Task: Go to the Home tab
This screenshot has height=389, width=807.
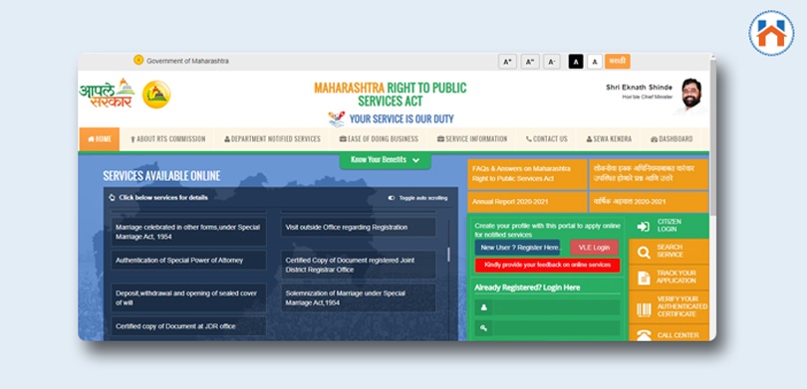Action: click(x=100, y=138)
